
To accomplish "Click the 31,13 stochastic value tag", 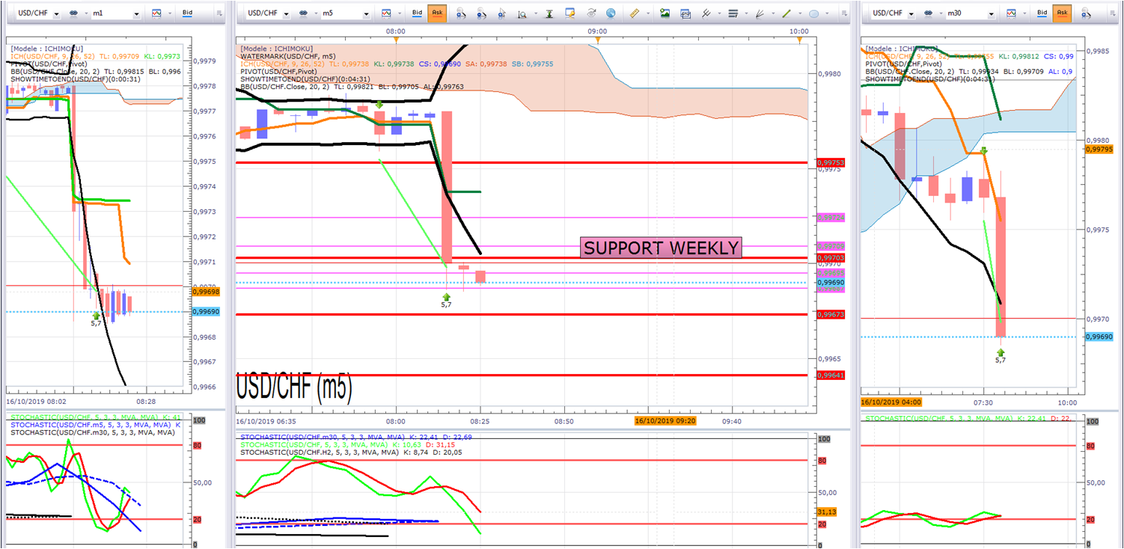I will (827, 512).
